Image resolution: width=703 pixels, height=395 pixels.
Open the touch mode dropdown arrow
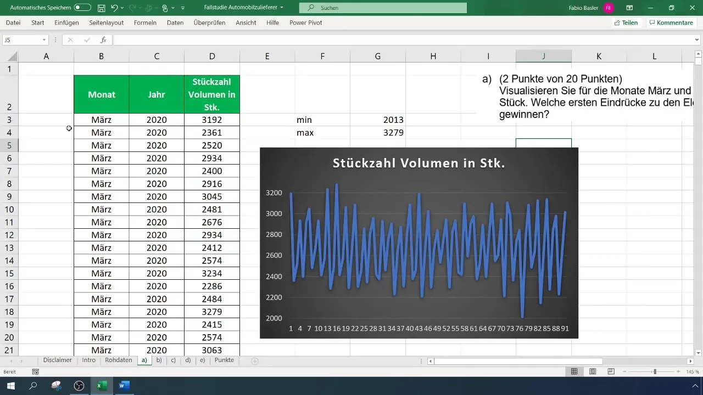172,8
